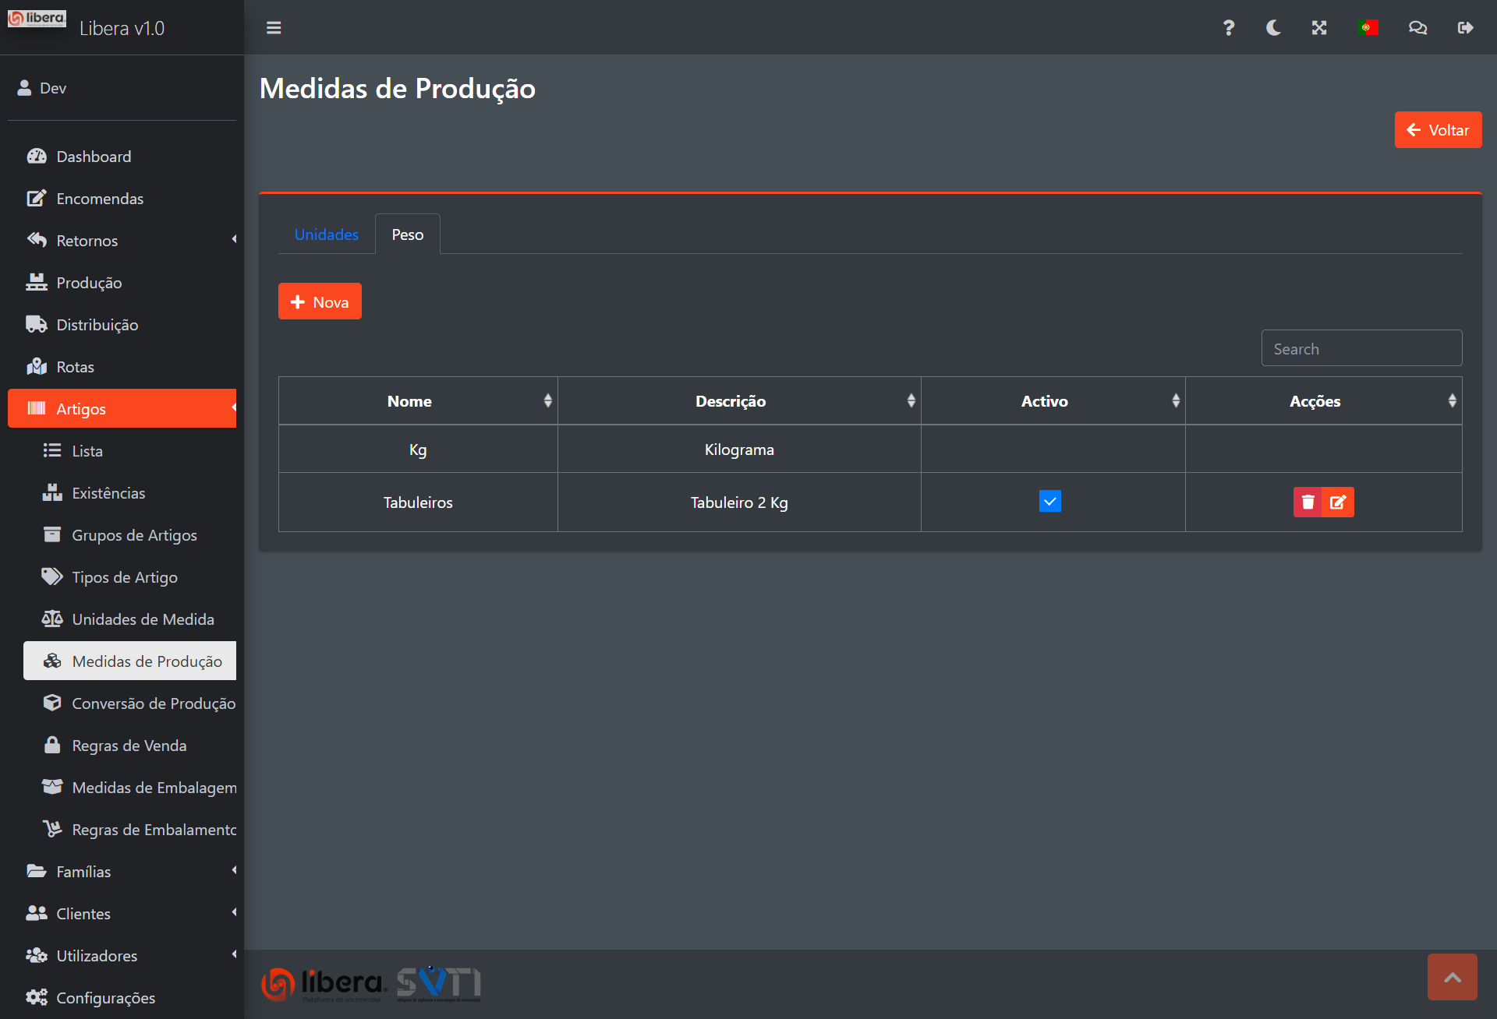Viewport: 1497px width, 1019px height.
Task: Open Conversão de Produção menu item
Action: 153,703
